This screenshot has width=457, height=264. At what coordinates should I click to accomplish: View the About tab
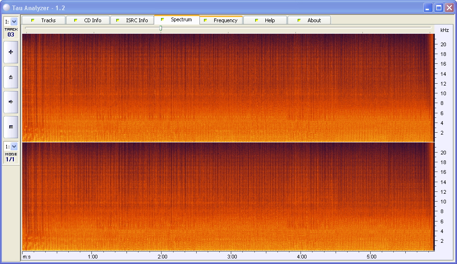click(309, 20)
